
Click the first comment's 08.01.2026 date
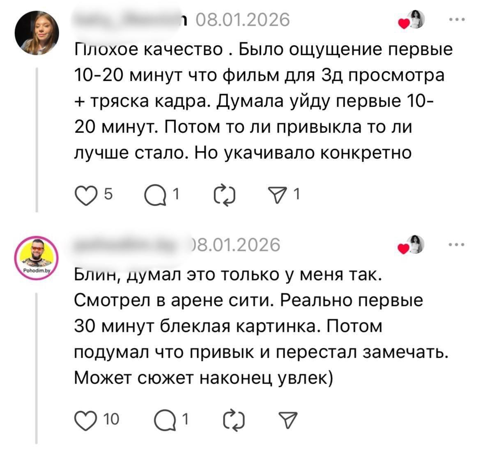click(x=243, y=19)
